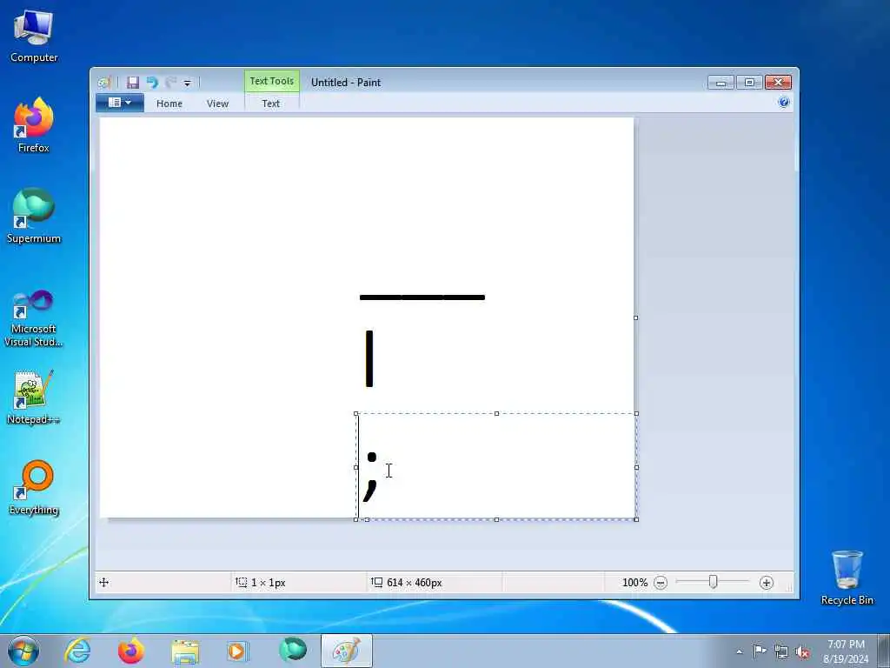Viewport: 890px width, 668px height.
Task: Click the top-middle handle of the text box
Action: 496,413
